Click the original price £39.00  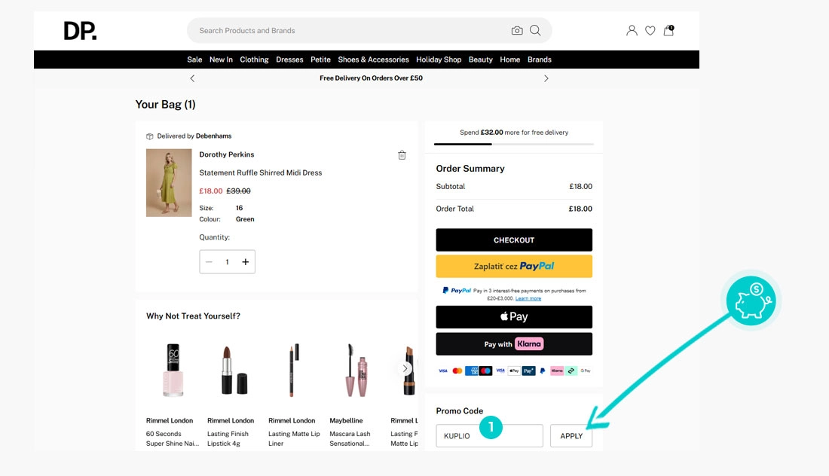(238, 191)
